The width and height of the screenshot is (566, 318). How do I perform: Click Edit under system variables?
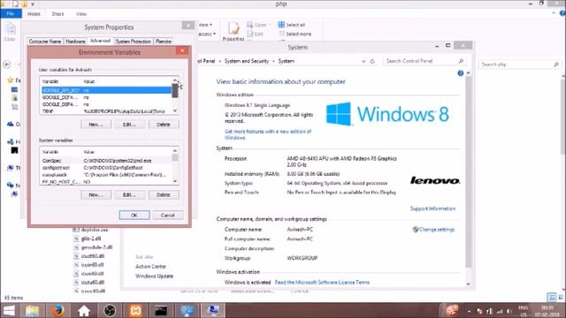coord(129,194)
